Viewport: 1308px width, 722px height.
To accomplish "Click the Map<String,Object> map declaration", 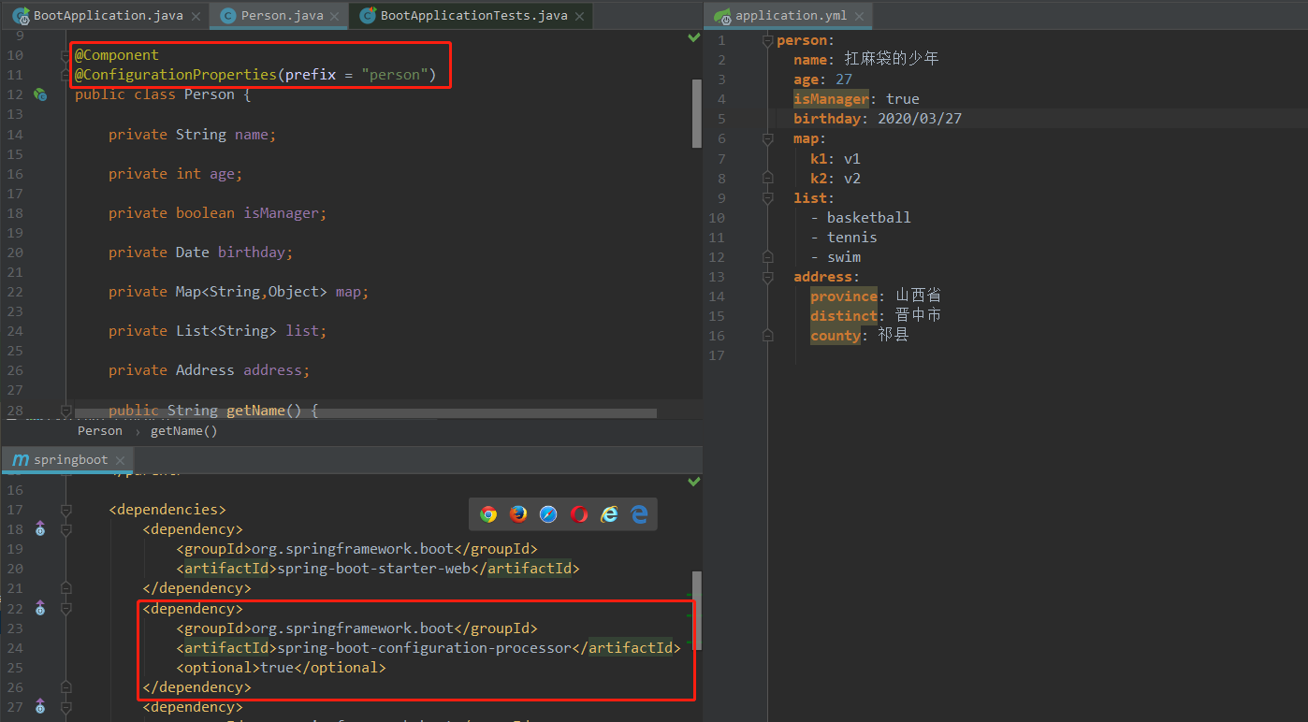I will pyautogui.click(x=239, y=292).
